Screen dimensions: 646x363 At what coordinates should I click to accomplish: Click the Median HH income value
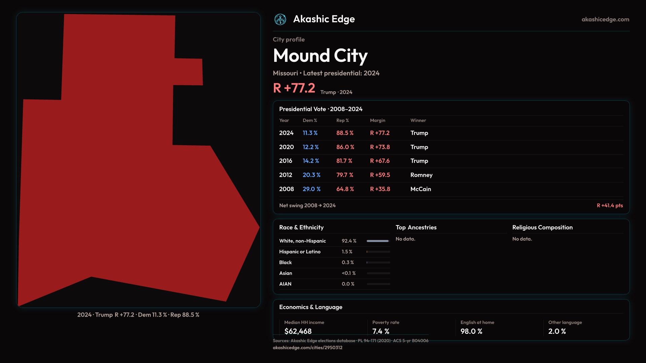(x=298, y=331)
